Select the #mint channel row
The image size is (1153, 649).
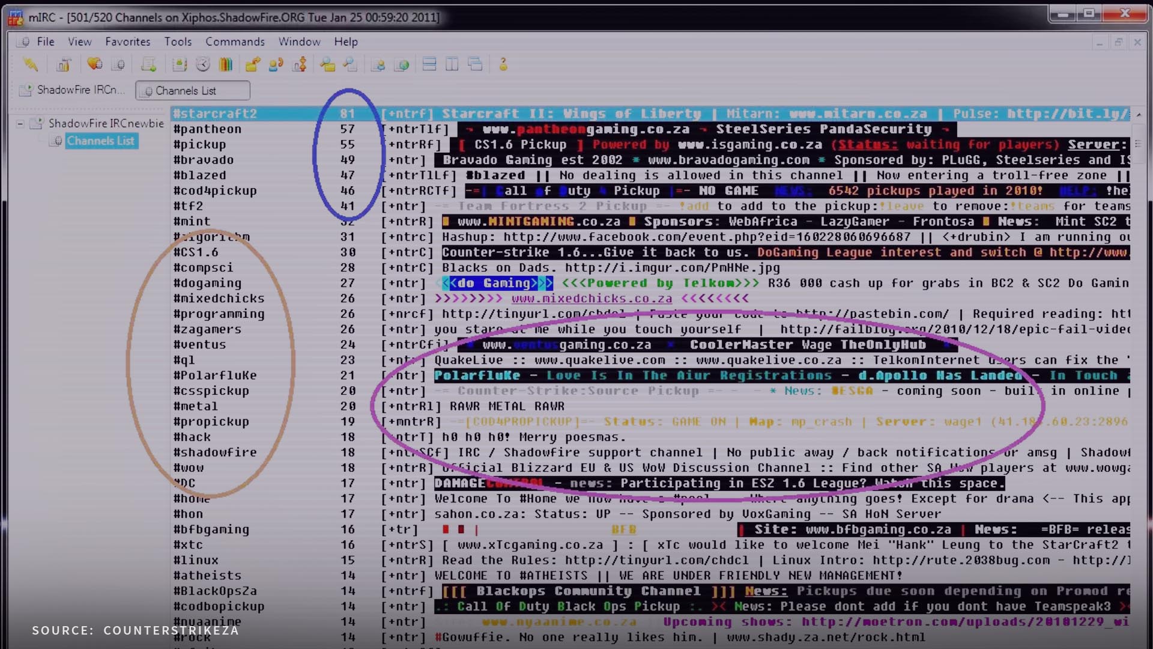coord(650,222)
